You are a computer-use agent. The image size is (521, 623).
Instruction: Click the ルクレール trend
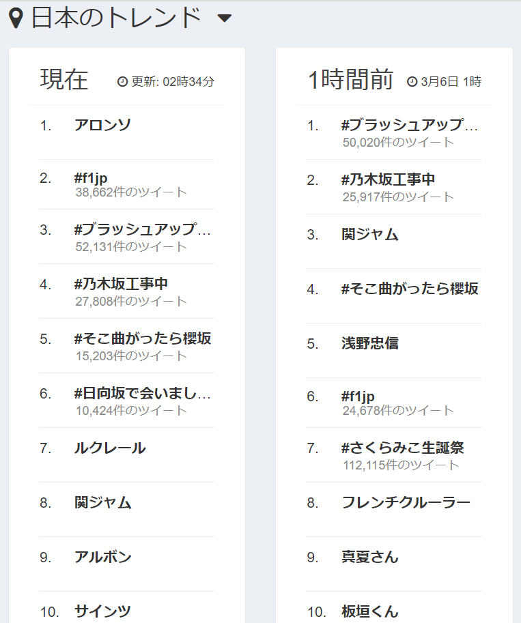coord(110,448)
